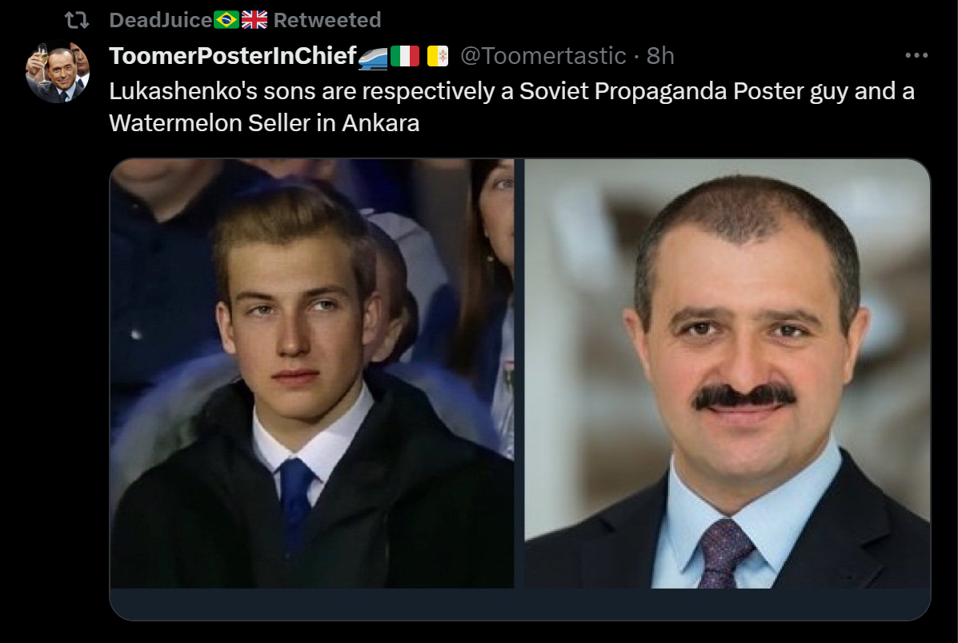The image size is (958, 643).
Task: Open the tweet via the 8h timestamp
Action: 660,56
